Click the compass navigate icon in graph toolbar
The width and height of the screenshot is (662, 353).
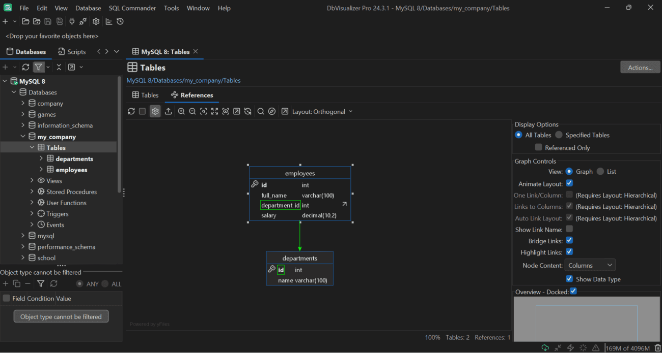pos(272,112)
